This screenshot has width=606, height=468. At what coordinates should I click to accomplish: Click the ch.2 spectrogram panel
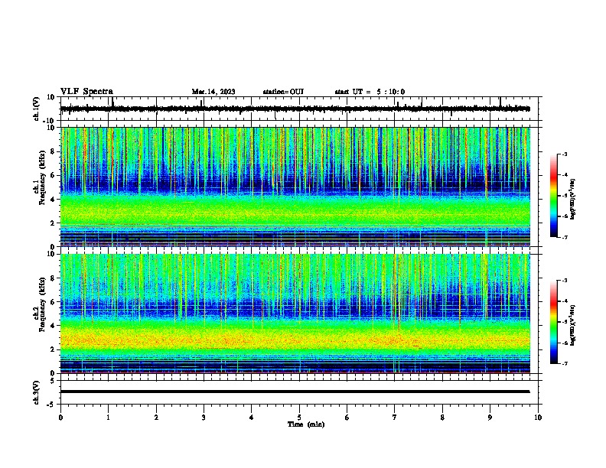(x=295, y=314)
